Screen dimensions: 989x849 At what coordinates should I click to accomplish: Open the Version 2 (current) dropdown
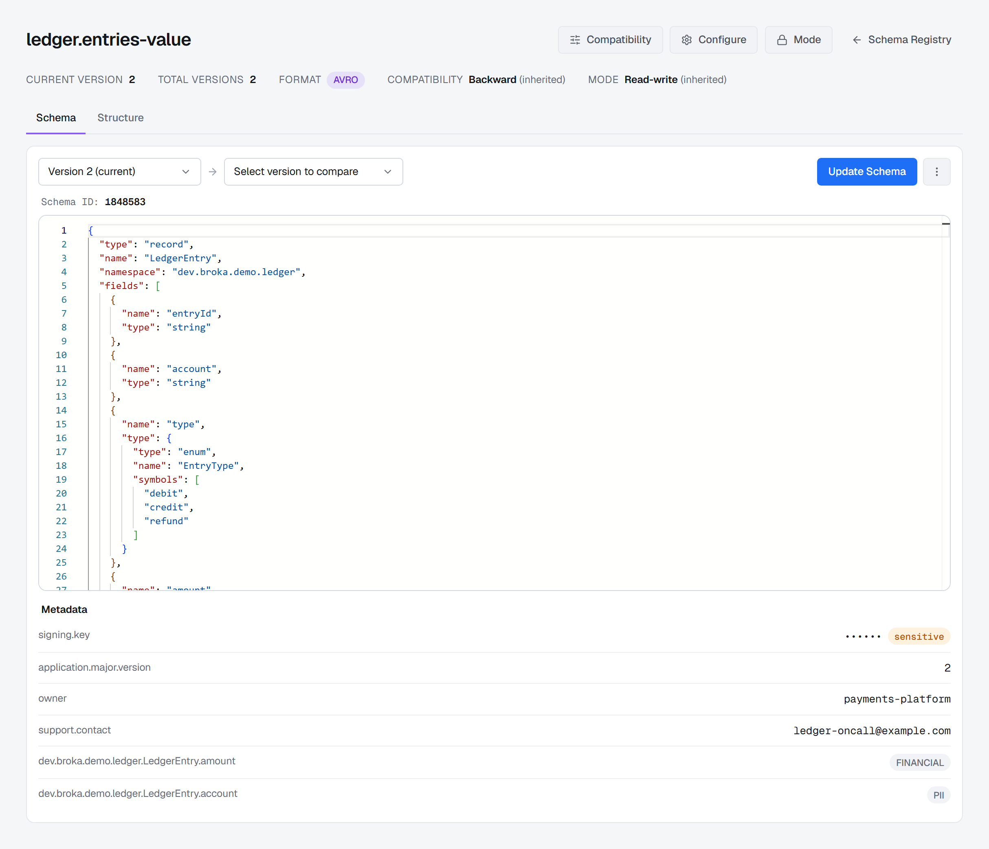[x=119, y=172]
